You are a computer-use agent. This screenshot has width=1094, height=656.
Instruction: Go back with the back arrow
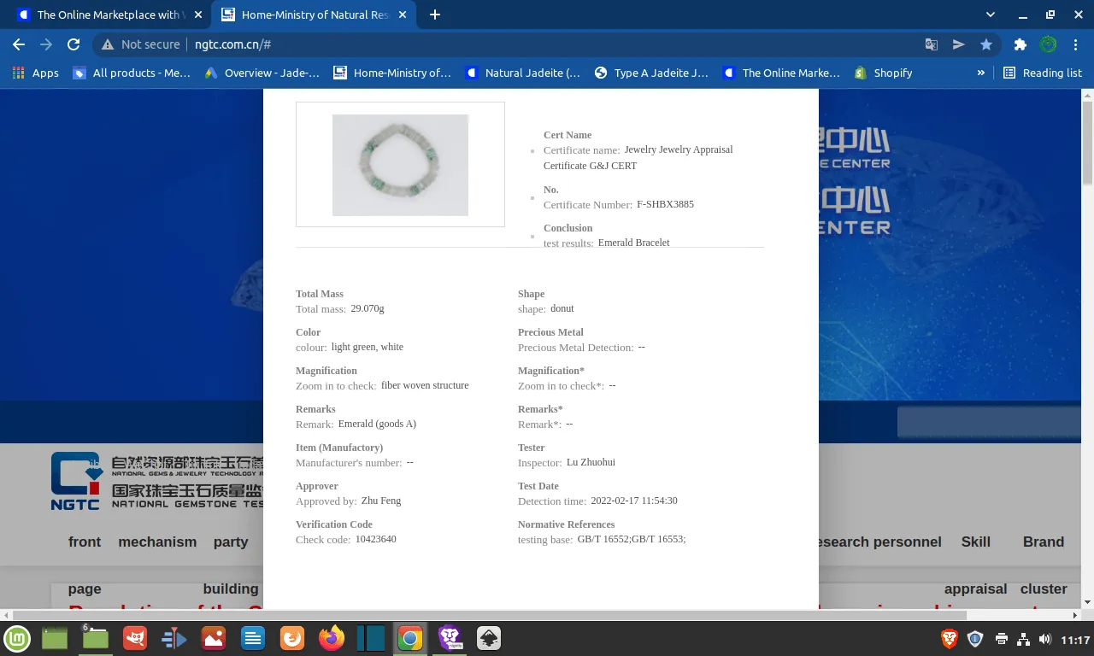click(x=19, y=44)
